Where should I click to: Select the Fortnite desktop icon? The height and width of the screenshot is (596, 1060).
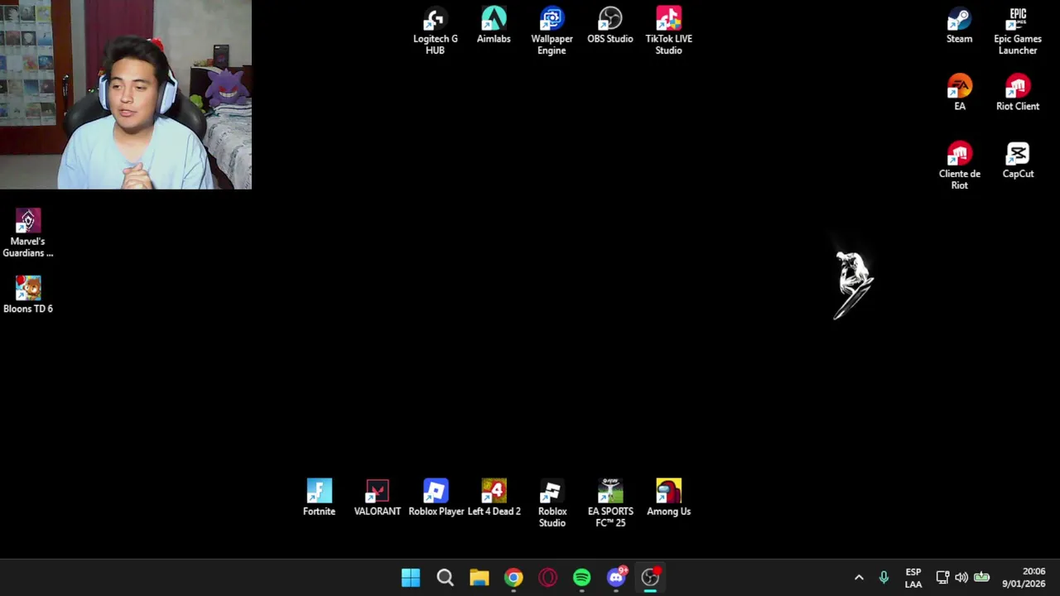(x=319, y=497)
